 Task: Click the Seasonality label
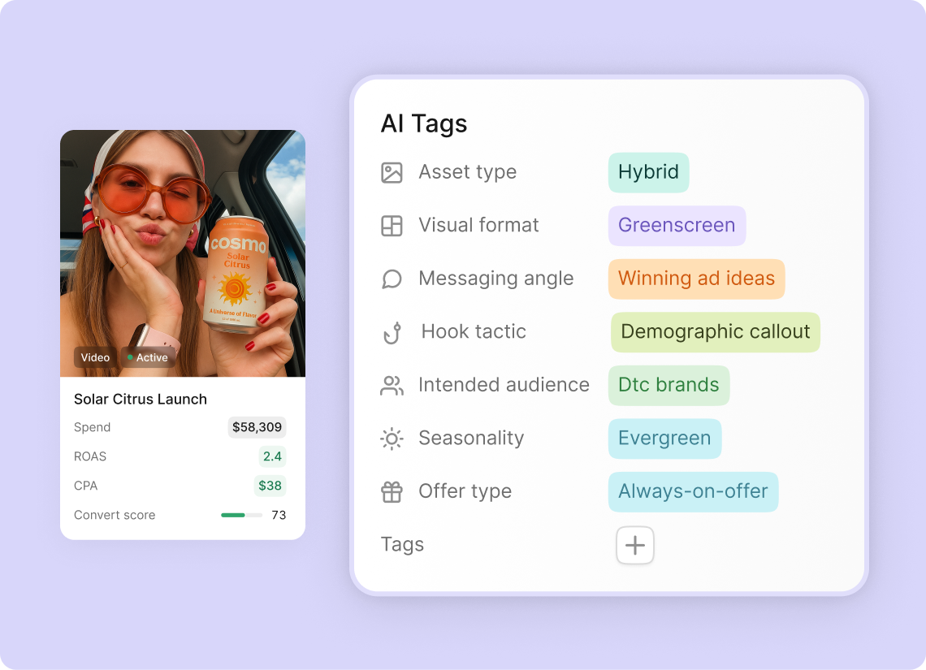[471, 439]
